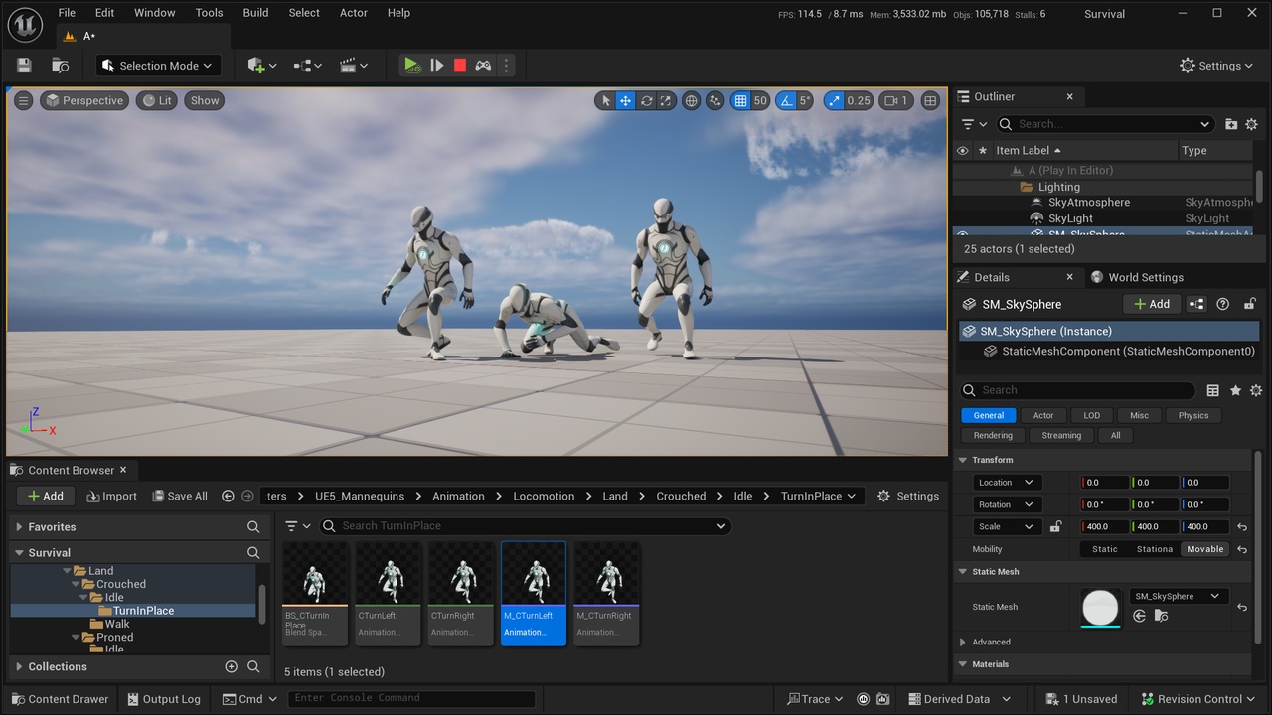1272x715 pixels.
Task: Open Outliner settings gear
Action: [x=1253, y=124]
